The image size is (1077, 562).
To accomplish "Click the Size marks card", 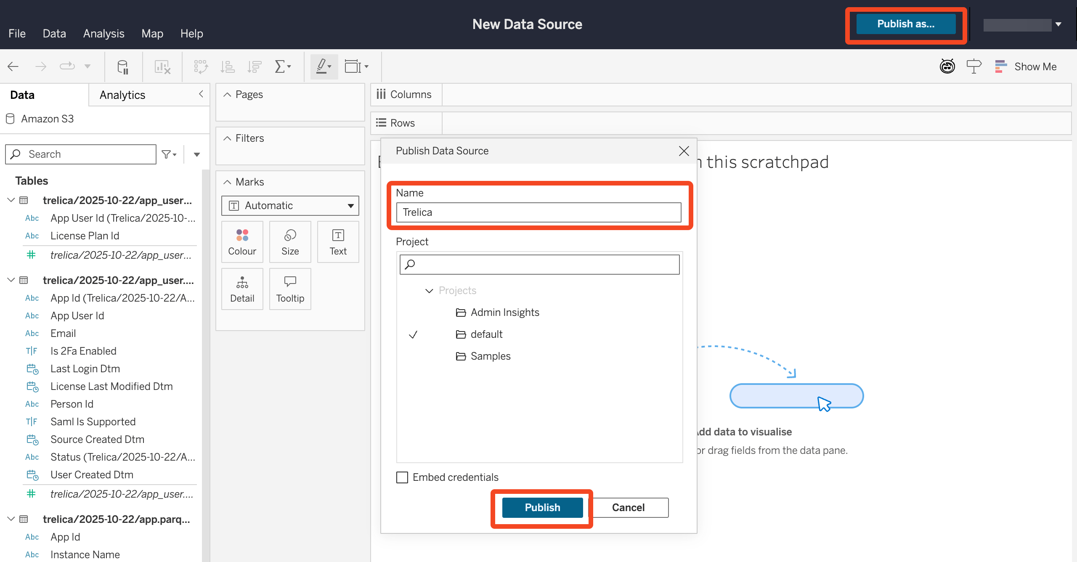I will pos(290,242).
